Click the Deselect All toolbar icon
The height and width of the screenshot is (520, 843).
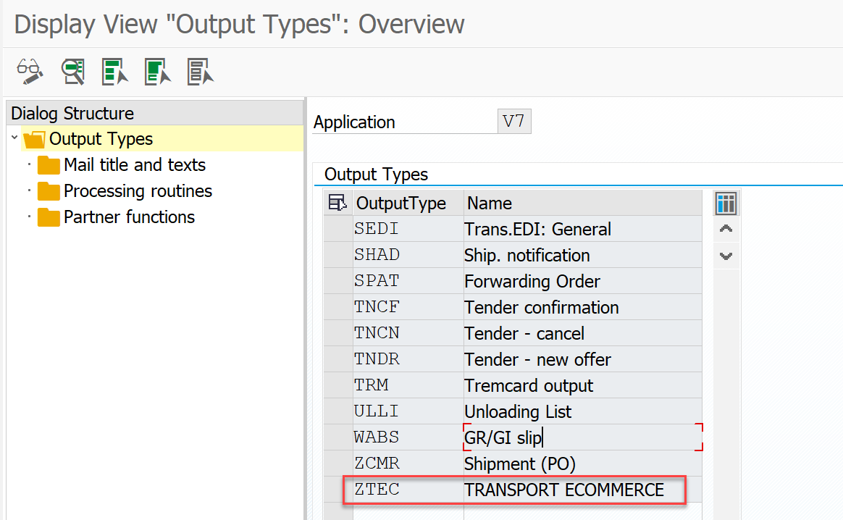[x=200, y=71]
